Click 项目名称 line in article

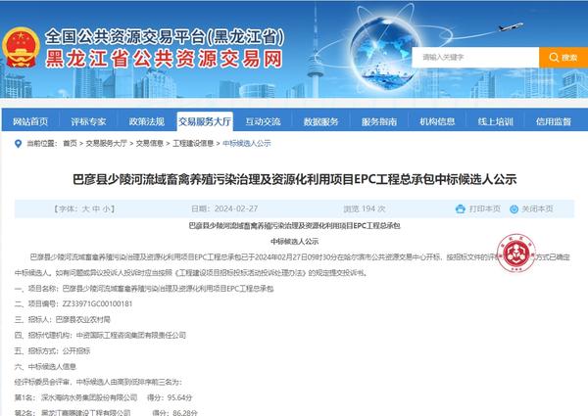click(x=144, y=289)
